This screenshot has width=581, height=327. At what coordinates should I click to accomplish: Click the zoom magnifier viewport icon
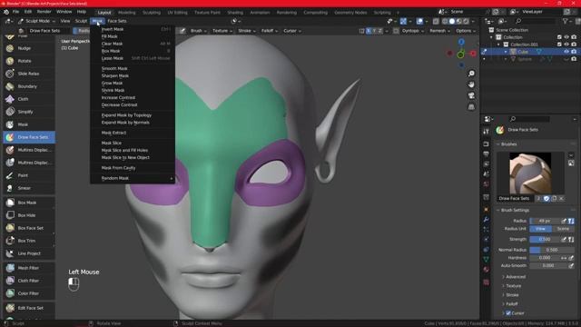click(x=471, y=74)
